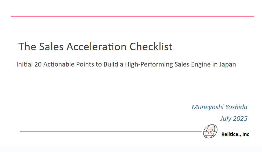Click the Relitice globe logo icon
262x152 pixels.
coord(210,131)
